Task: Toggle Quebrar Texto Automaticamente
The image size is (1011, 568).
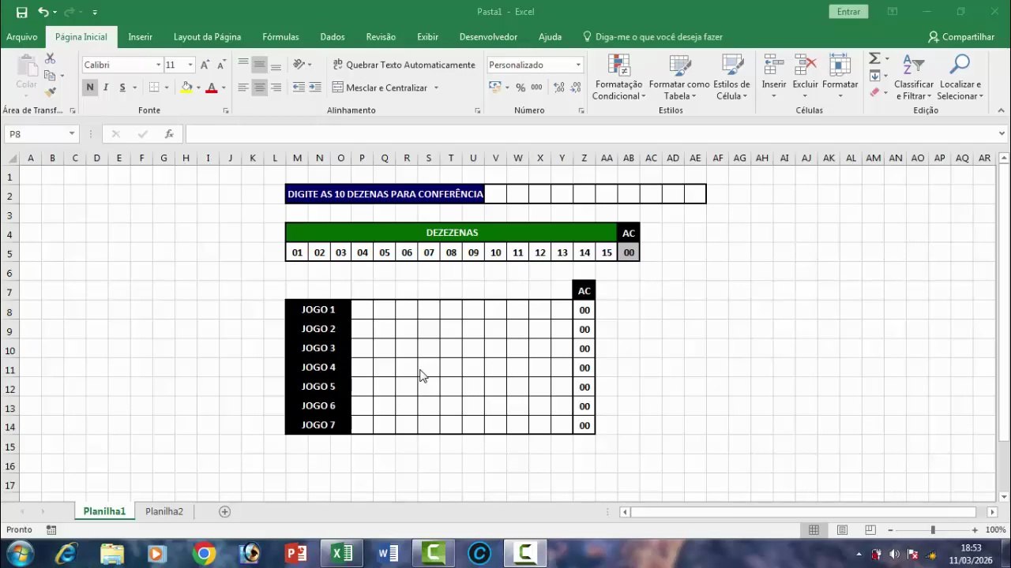Action: tap(404, 65)
